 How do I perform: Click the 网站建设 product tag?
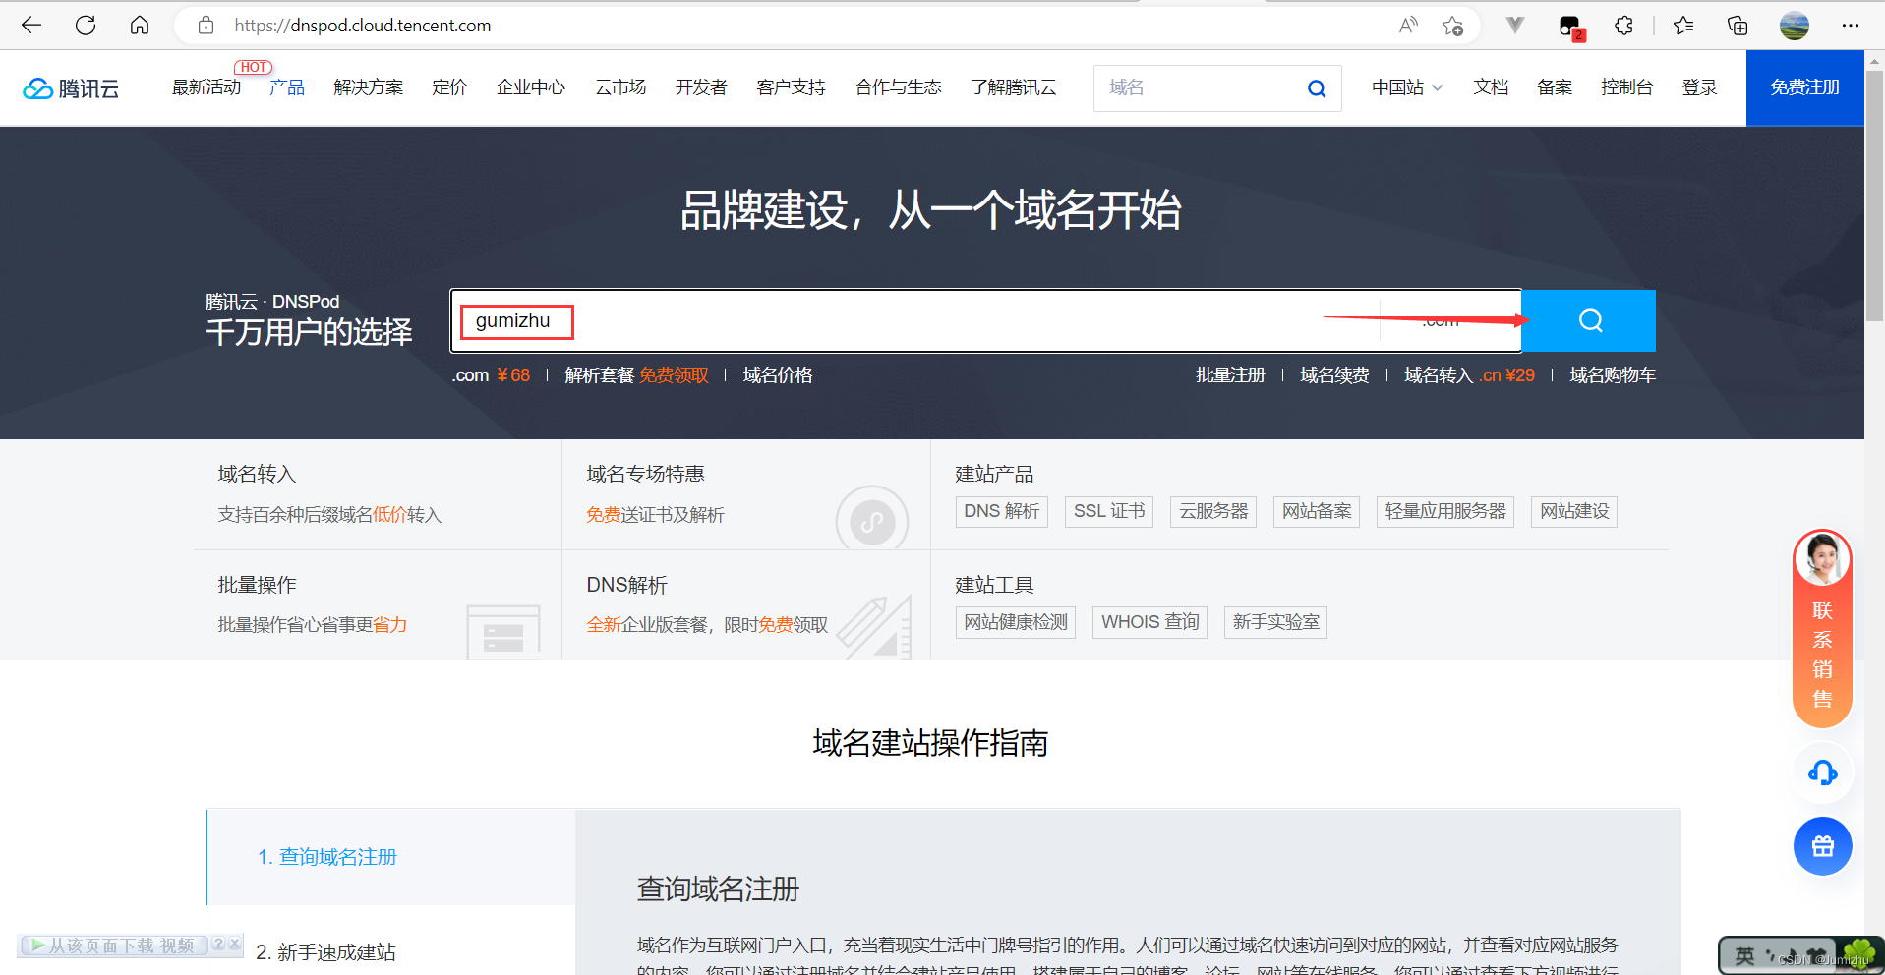[1574, 511]
